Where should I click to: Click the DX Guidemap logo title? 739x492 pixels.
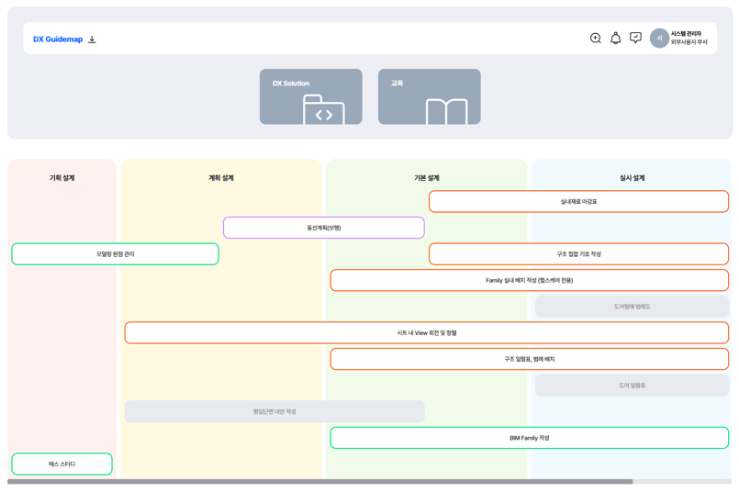58,39
